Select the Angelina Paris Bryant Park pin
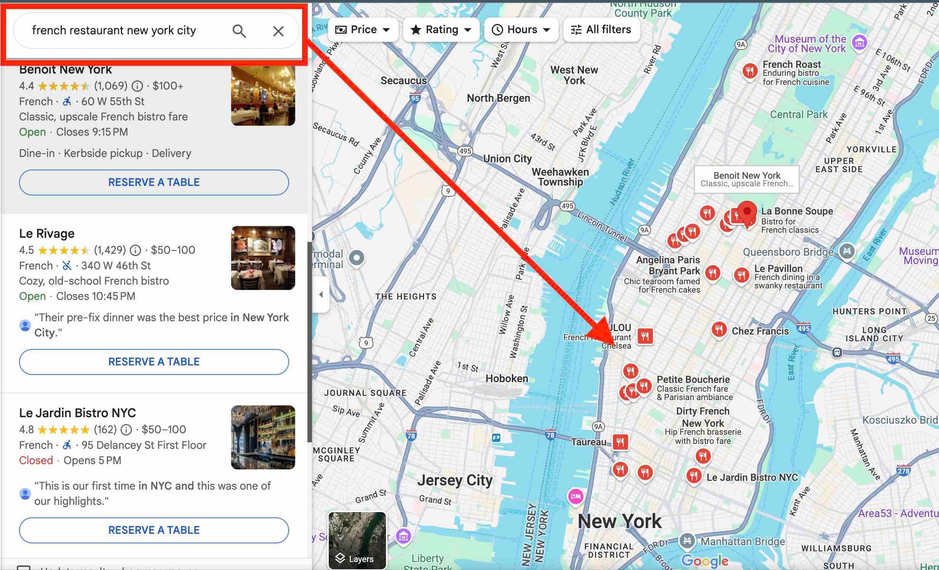The width and height of the screenshot is (939, 570). 712,274
